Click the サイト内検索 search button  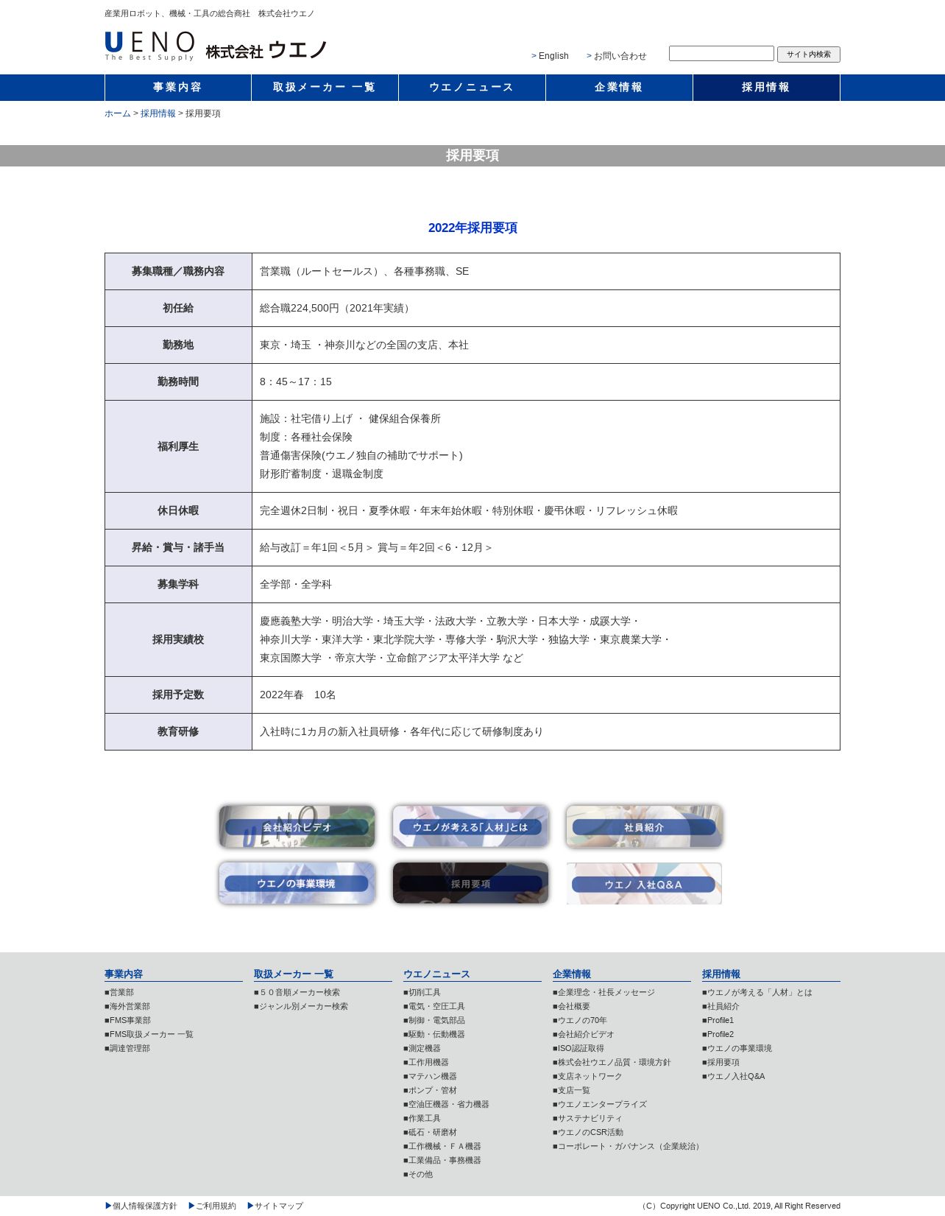tap(808, 55)
